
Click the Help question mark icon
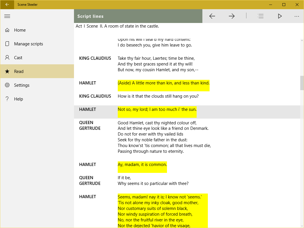[x=7, y=99]
